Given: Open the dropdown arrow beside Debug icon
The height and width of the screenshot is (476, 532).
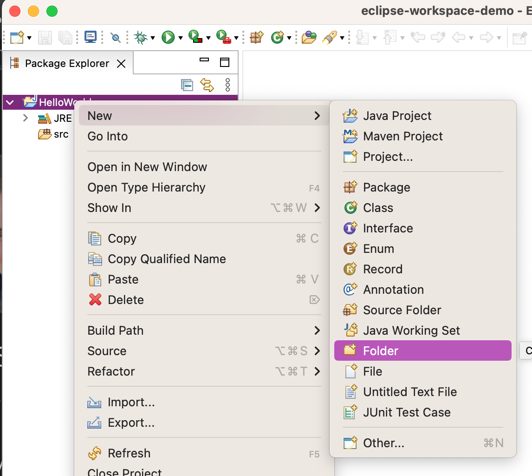Looking at the screenshot, I should (x=152, y=38).
